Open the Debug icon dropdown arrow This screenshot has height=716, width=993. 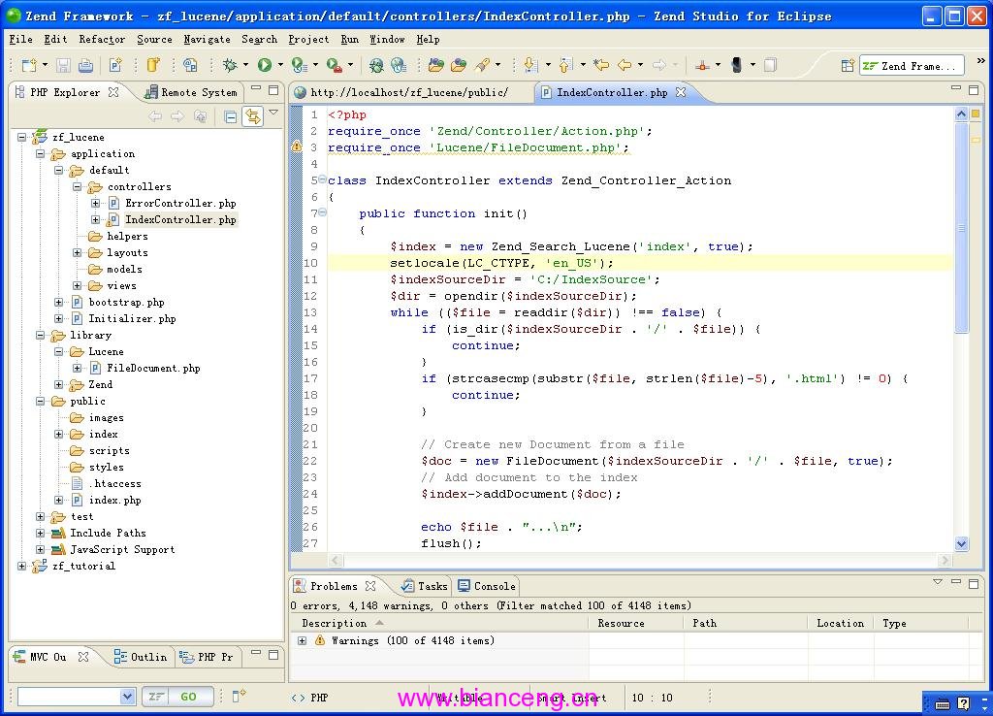[x=245, y=65]
